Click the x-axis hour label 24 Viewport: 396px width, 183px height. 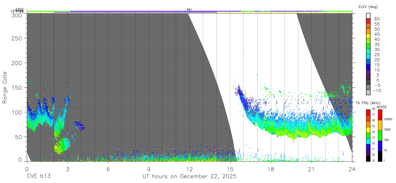(352, 169)
